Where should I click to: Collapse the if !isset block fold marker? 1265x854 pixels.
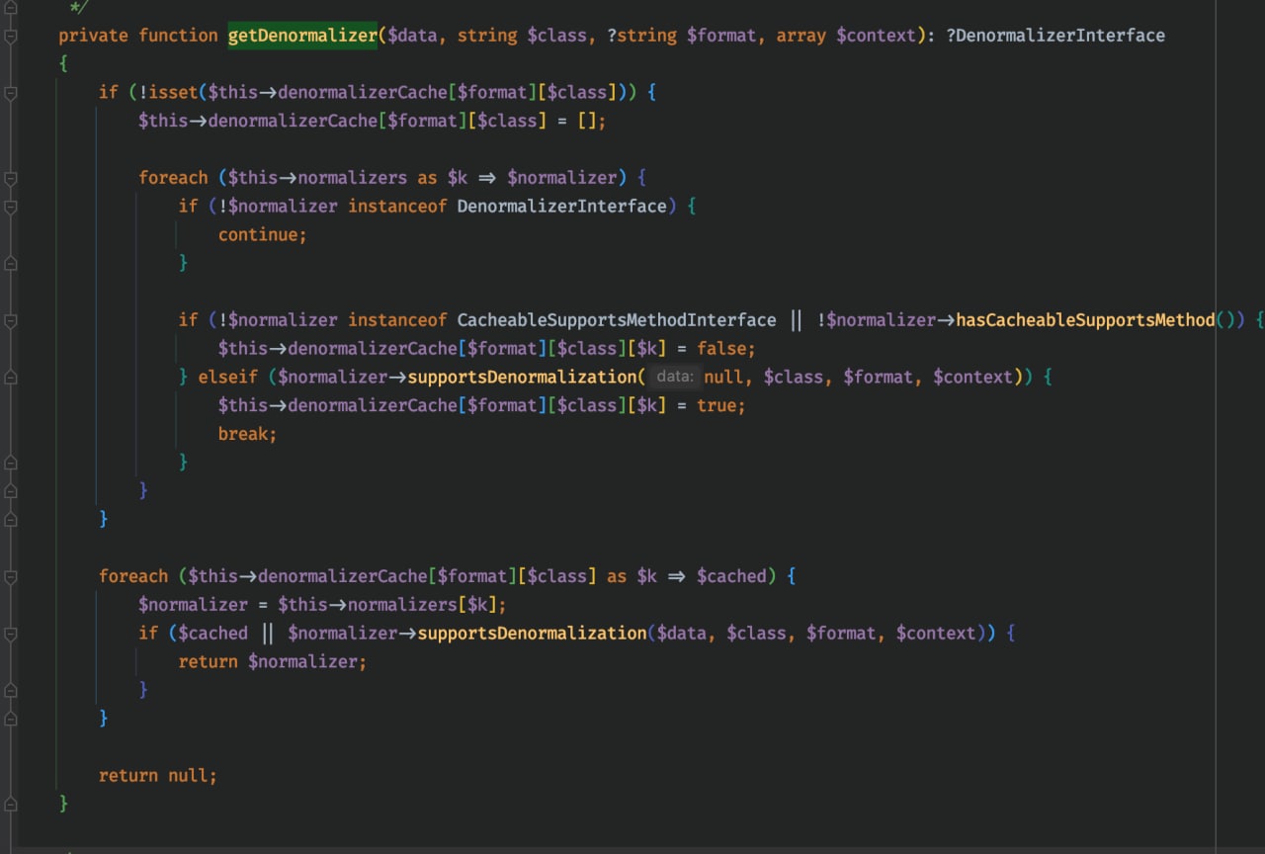tap(11, 92)
